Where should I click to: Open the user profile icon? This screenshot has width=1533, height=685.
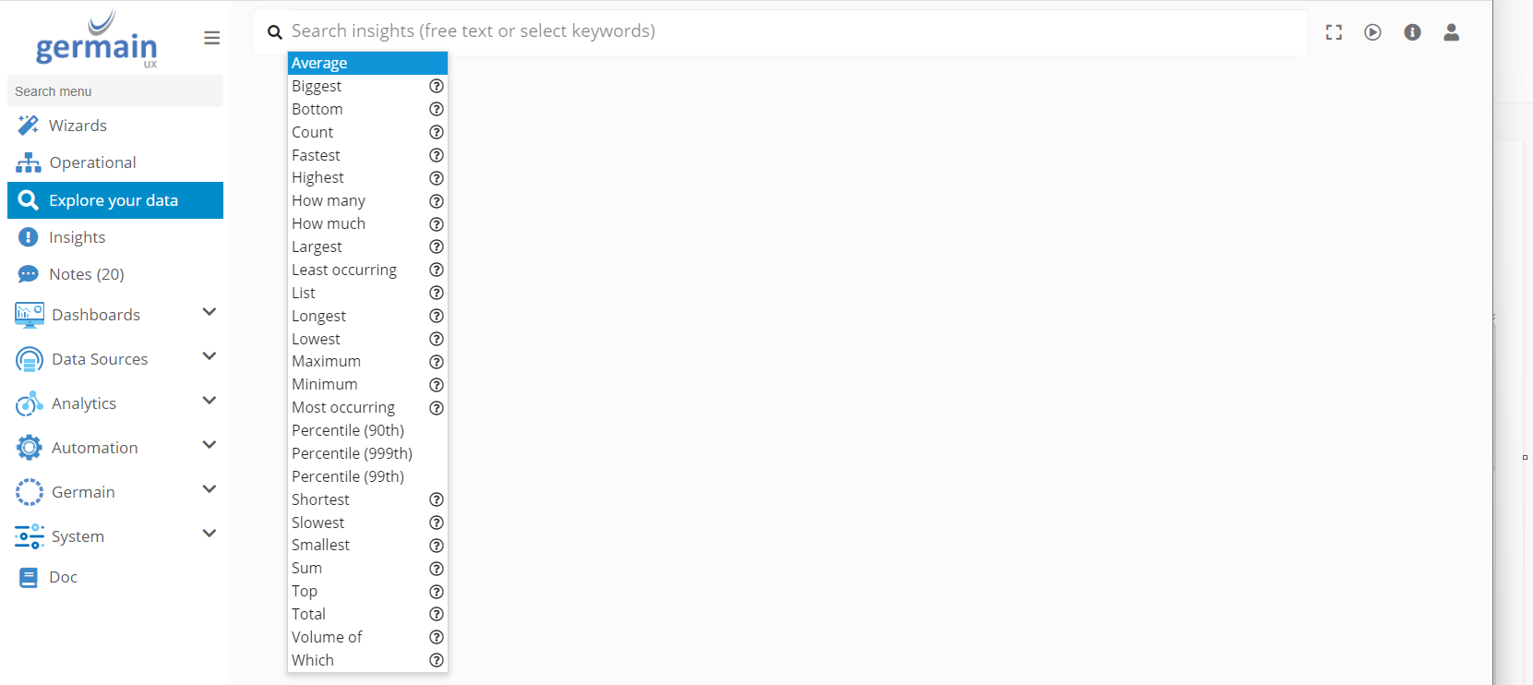[1451, 32]
